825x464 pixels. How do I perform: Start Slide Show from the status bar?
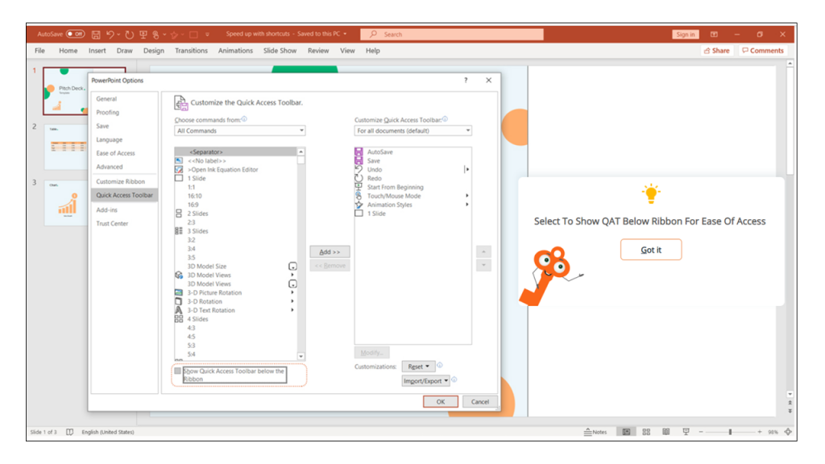click(x=685, y=431)
